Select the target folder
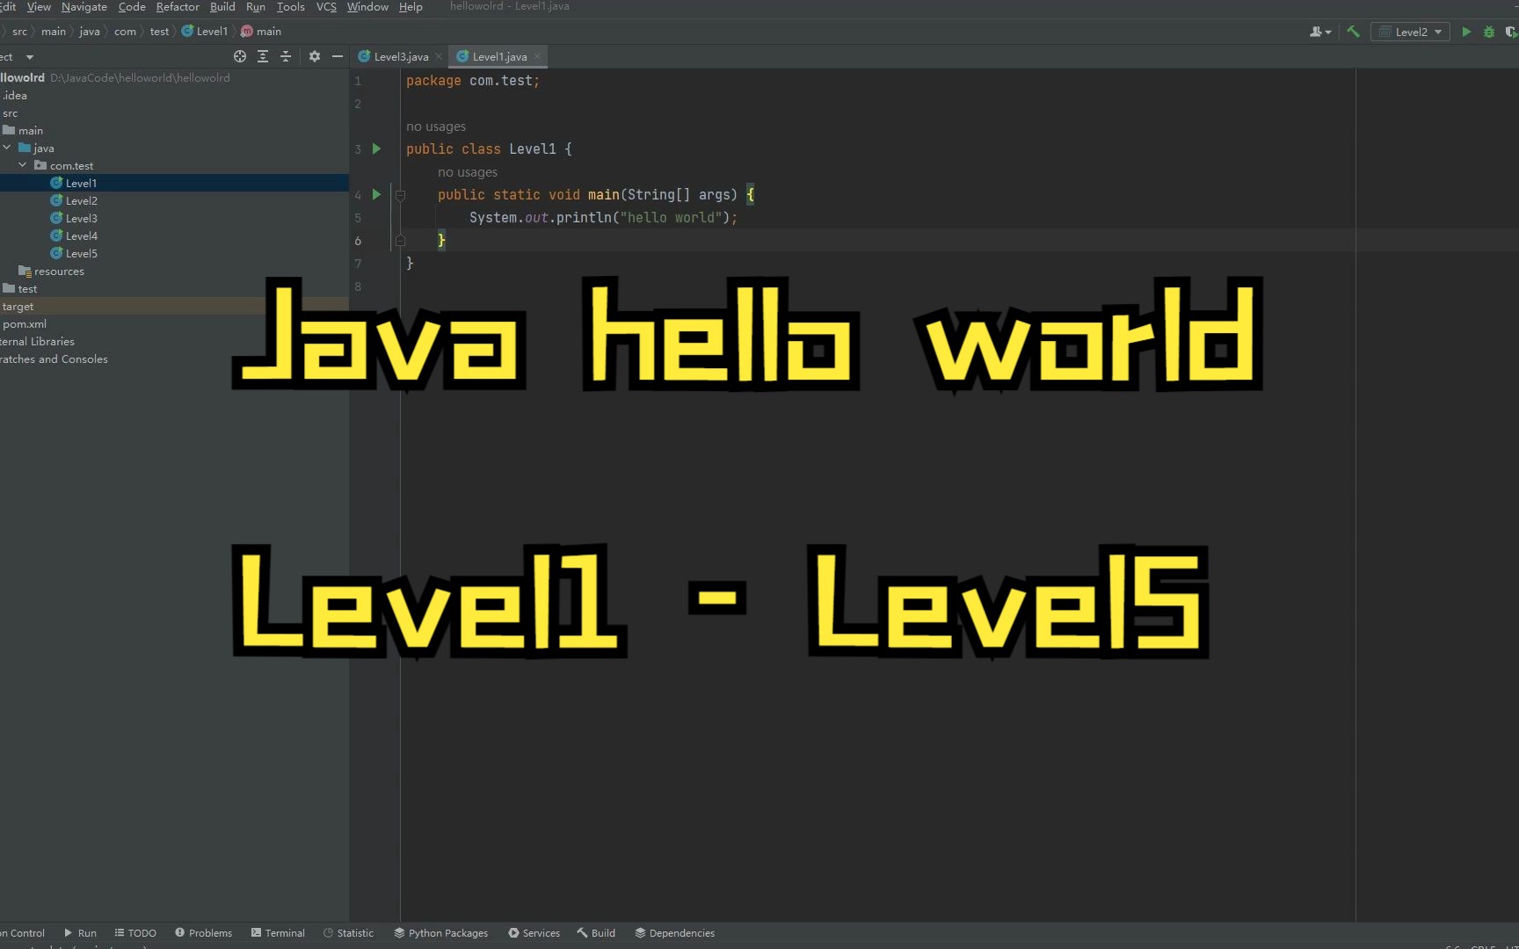Viewport: 1519px width, 949px height. tap(18, 306)
